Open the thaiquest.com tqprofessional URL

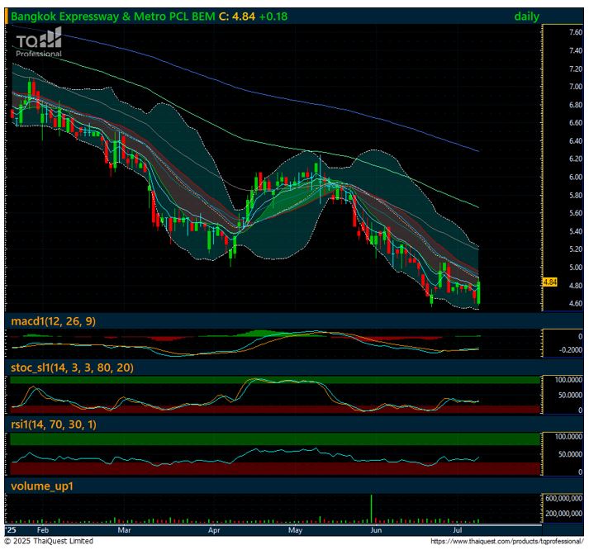506,542
